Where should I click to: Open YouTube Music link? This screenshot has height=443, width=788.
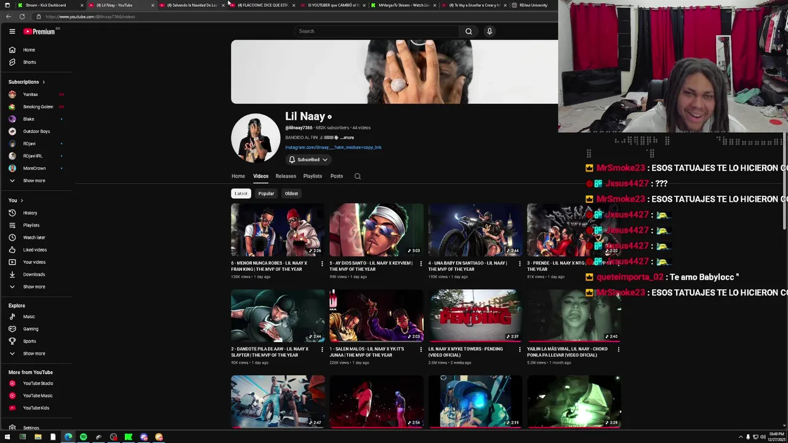click(x=37, y=396)
